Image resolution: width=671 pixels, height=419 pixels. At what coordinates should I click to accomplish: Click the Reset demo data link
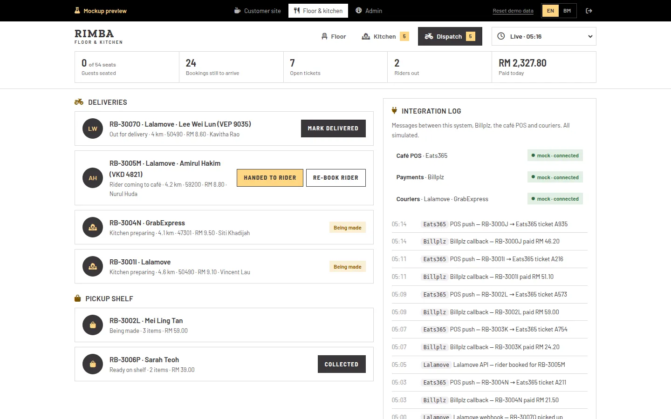pyautogui.click(x=513, y=11)
